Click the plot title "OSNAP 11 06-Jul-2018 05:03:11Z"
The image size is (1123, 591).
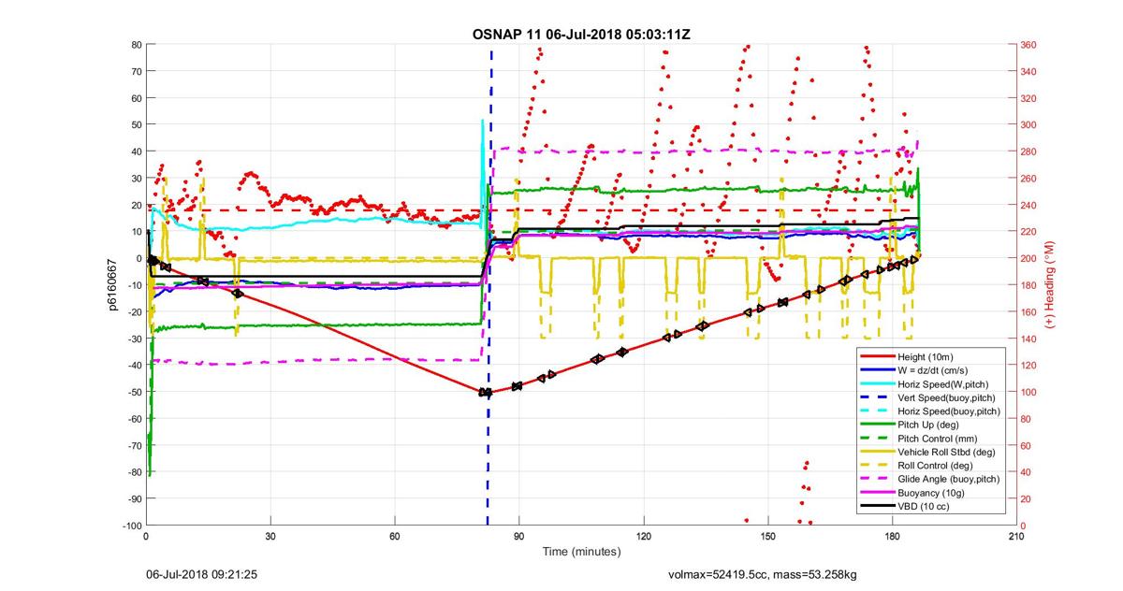[581, 33]
